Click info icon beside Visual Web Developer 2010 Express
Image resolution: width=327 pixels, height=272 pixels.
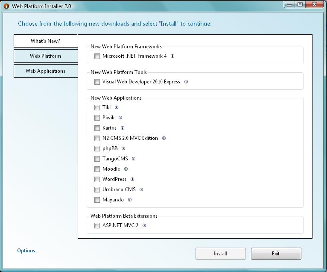[x=186, y=82]
